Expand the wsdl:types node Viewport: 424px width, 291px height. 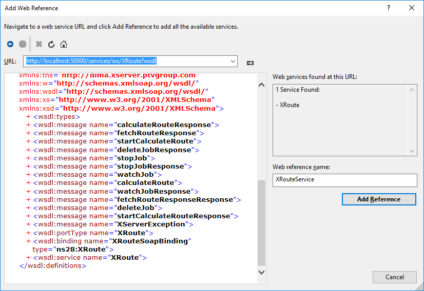pos(28,117)
